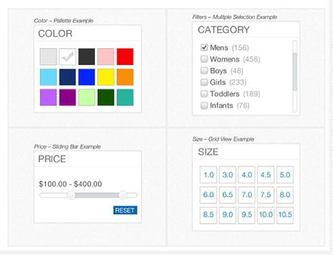This screenshot has height=255, width=333.
Task: Enable the Boys category filter
Action: pyautogui.click(x=204, y=70)
